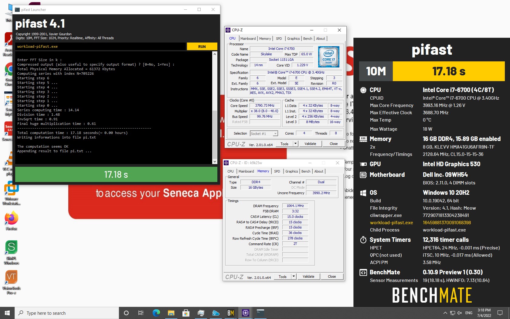
Task: Click Close button in upper CPU-Z window
Action: pos(334,144)
